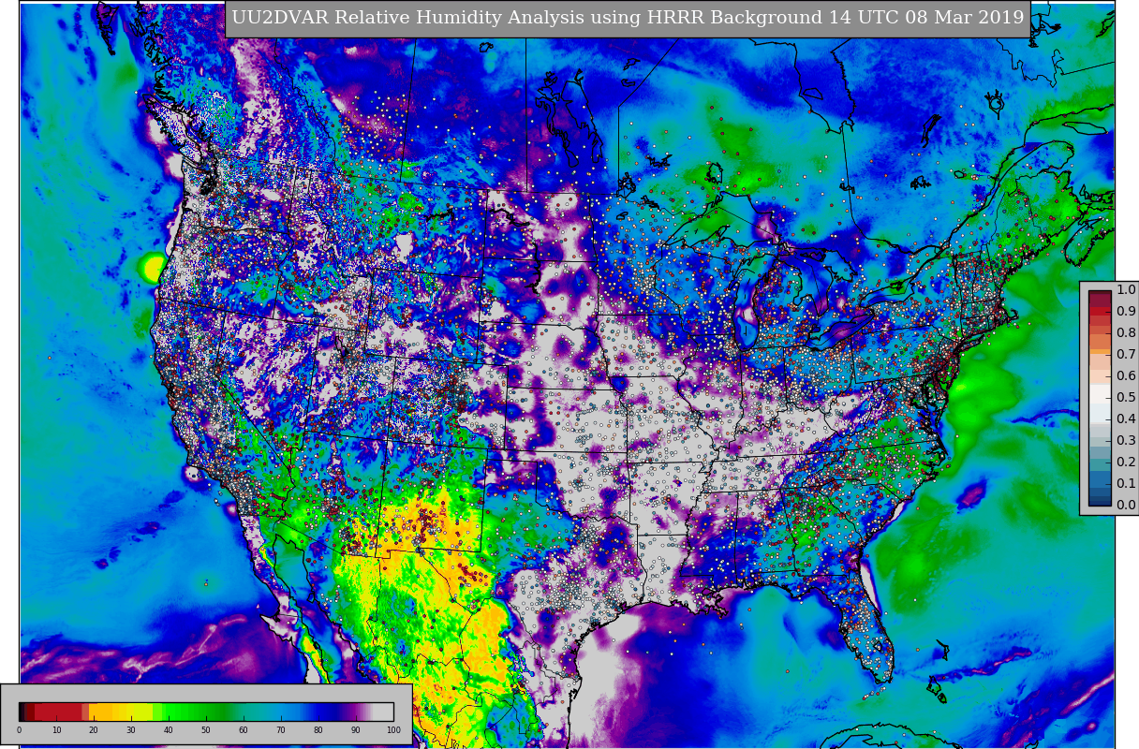Screen dimensions: 1139x749
Task: Click the 100 label on the bottom humidity colorbar
Action: [393, 729]
